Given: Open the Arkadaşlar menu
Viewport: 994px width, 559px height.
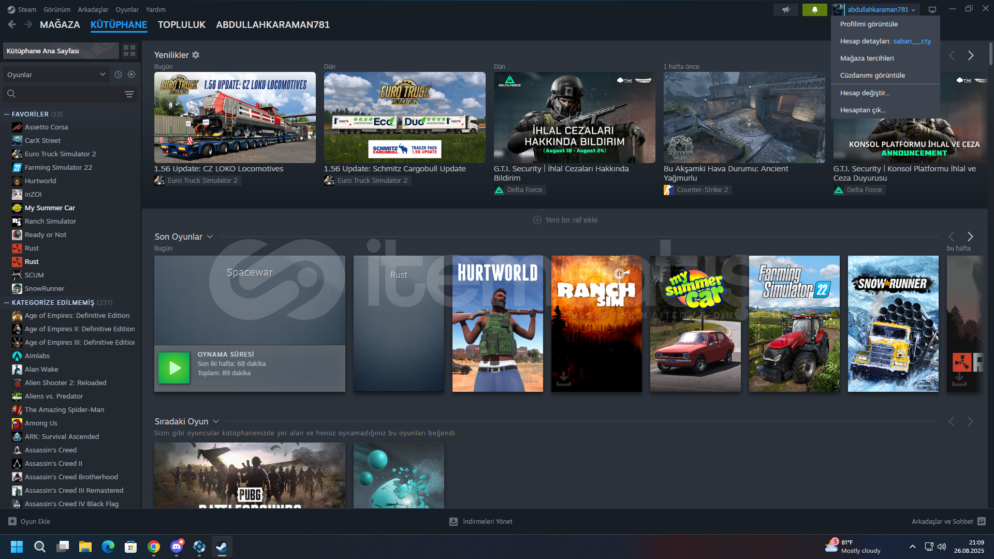Looking at the screenshot, I should [93, 9].
